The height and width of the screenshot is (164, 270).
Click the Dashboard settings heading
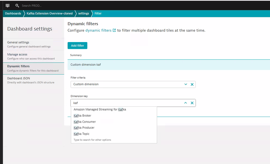[29, 29]
